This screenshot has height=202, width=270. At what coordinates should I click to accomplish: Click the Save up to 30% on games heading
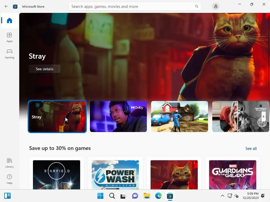pos(60,148)
